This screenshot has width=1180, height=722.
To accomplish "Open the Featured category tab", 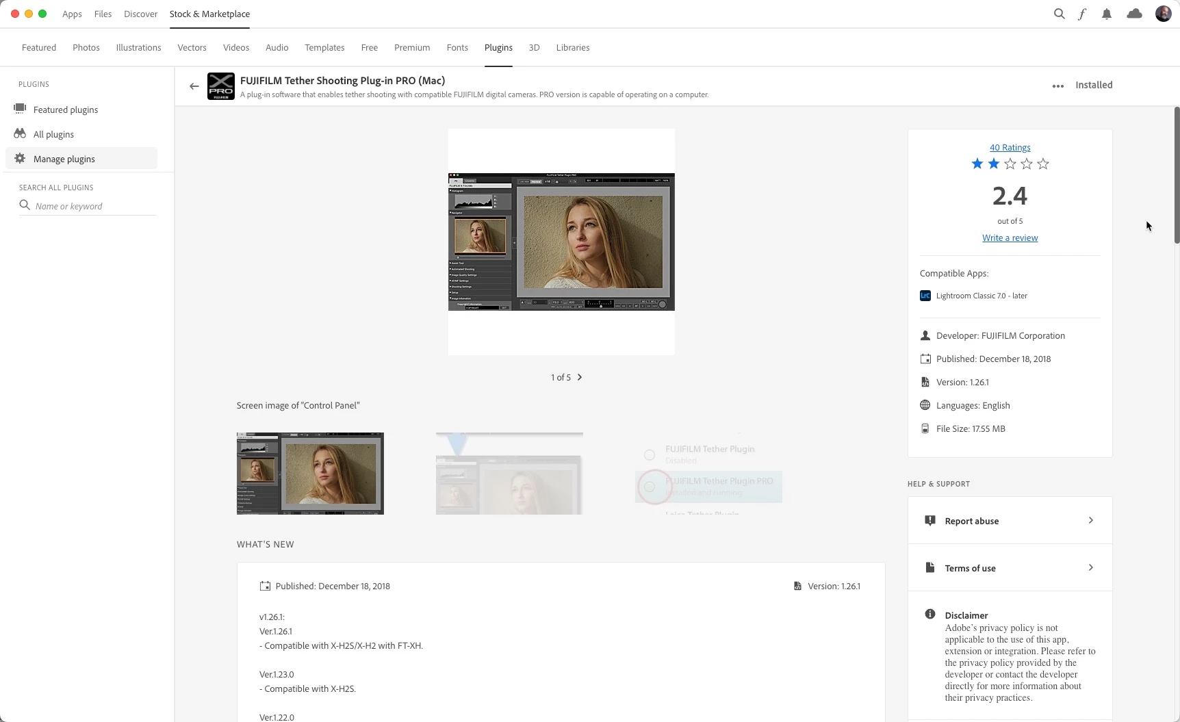I will pos(39,47).
